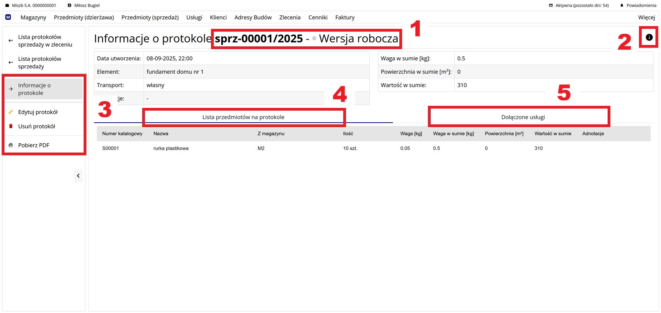Screen dimensions: 661x313
Task: Click back arrow by Lista protokołów sprzedaży w zleceniu
Action: (x=11, y=41)
